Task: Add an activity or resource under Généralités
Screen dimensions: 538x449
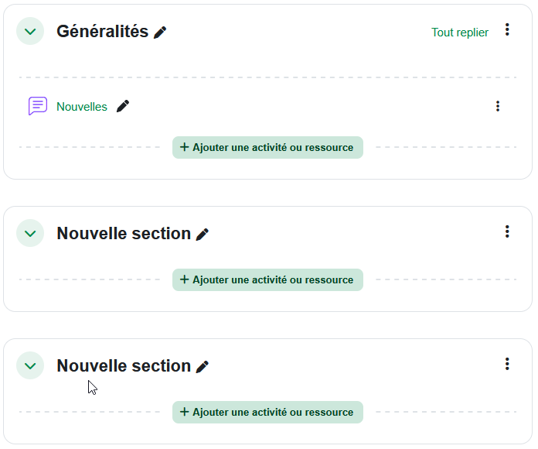Action: [x=267, y=148]
